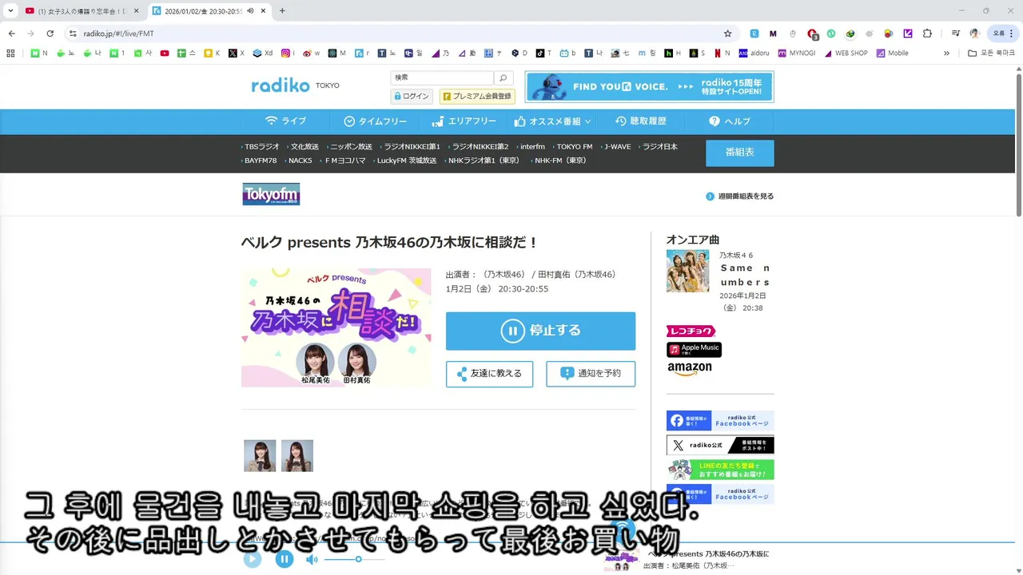
Task: Click the search magnifier icon
Action: pyautogui.click(x=504, y=77)
